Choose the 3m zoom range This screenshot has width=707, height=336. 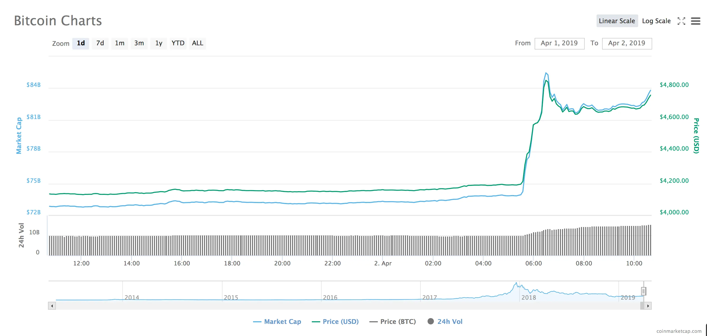139,43
